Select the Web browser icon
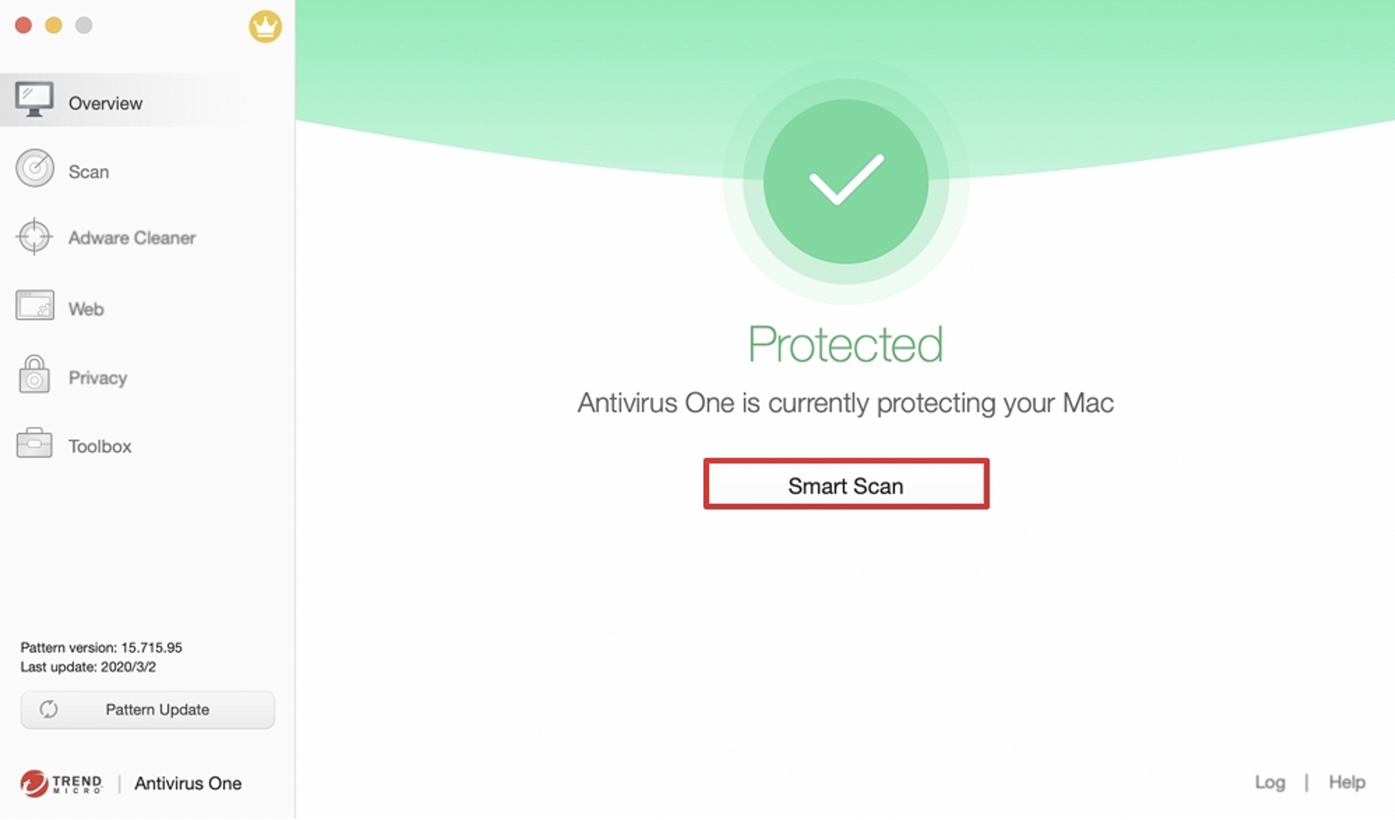Screen dimensions: 1395x820 tap(34, 306)
